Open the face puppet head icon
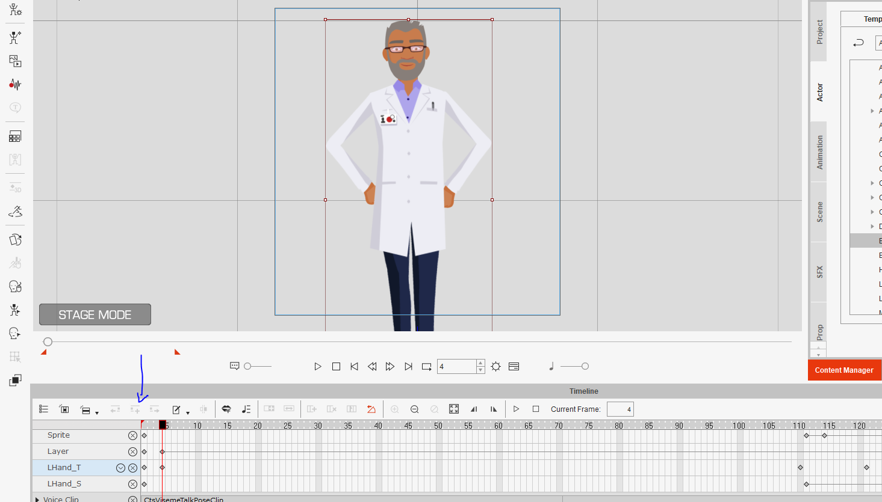This screenshot has width=882, height=502. (x=15, y=286)
